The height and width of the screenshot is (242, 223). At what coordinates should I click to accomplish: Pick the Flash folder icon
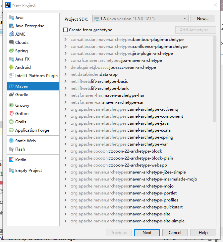click(x=11, y=149)
